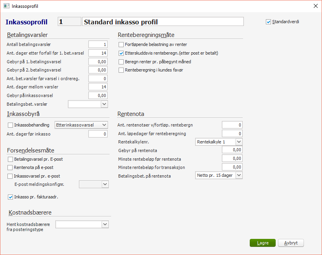Click the Antall betalingsvarsler field

point(98,44)
